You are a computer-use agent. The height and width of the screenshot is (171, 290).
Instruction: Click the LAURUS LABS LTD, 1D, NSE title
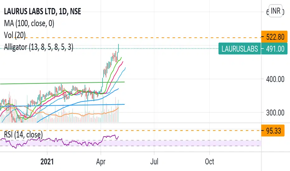pyautogui.click(x=42, y=12)
